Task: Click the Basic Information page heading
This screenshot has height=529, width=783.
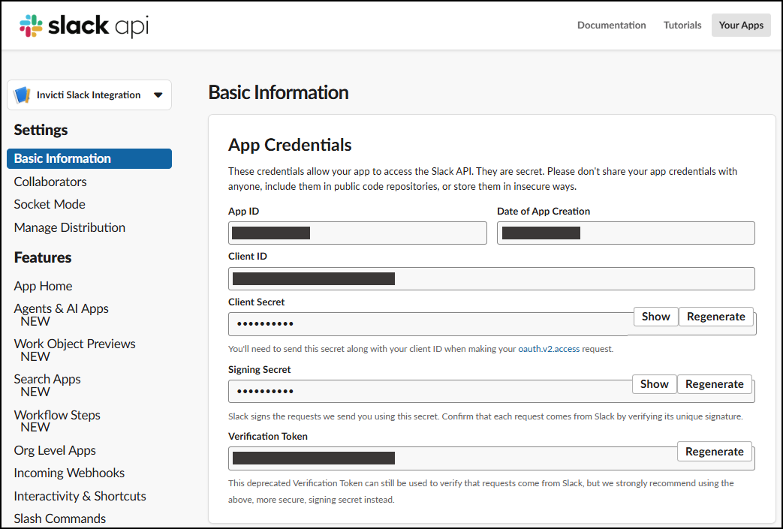Action: pos(279,92)
